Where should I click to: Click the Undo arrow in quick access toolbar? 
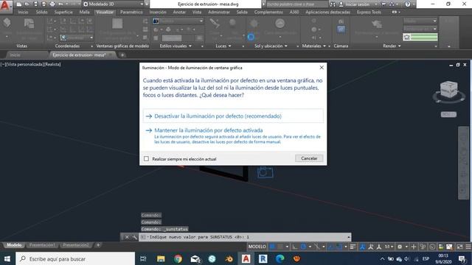pyautogui.click(x=60, y=4)
